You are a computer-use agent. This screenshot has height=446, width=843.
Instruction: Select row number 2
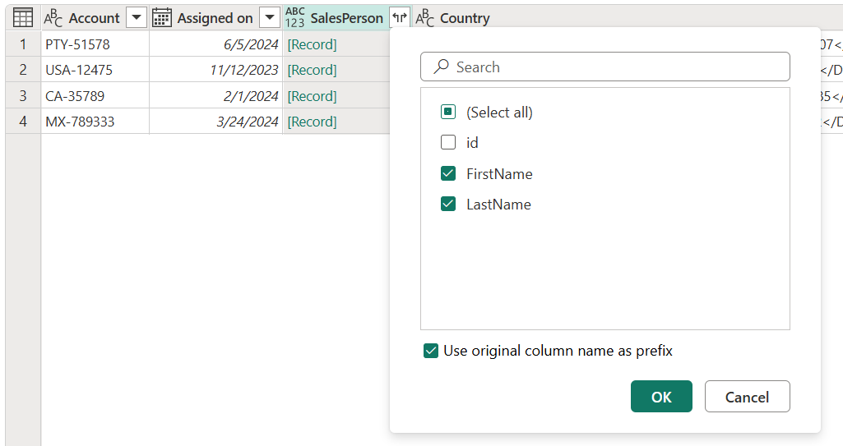(23, 70)
